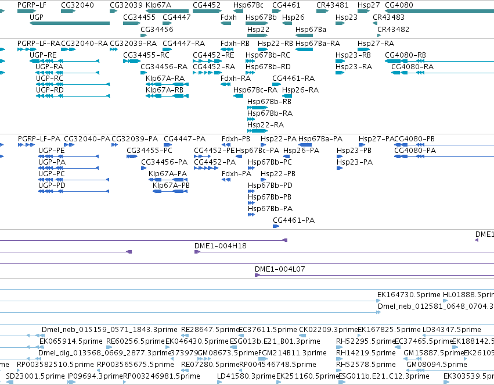This screenshot has width=494, height=385.
Task: Select the RE60256.5prime EST label
Action: pos(136,341)
